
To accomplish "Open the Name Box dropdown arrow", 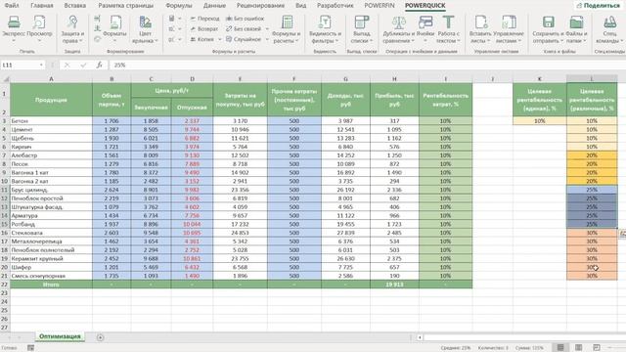I will pyautogui.click(x=41, y=65).
